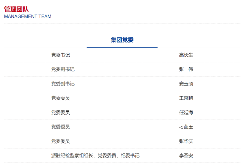Click the 派驻纪检监察组组长 position title
The width and height of the screenshot is (241, 166).
72,156
